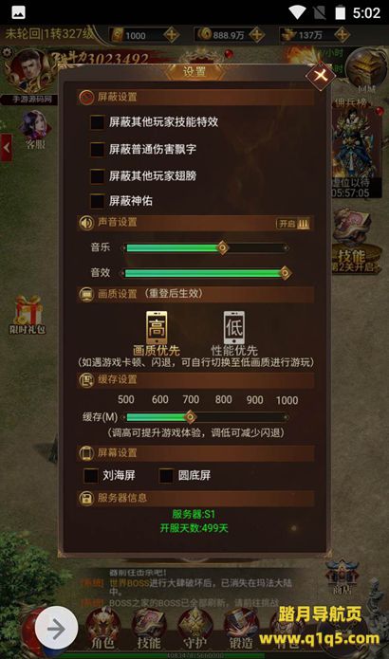The width and height of the screenshot is (389, 659).
Task: Tap the plus icon next to 137万 currency
Action: coord(342,35)
